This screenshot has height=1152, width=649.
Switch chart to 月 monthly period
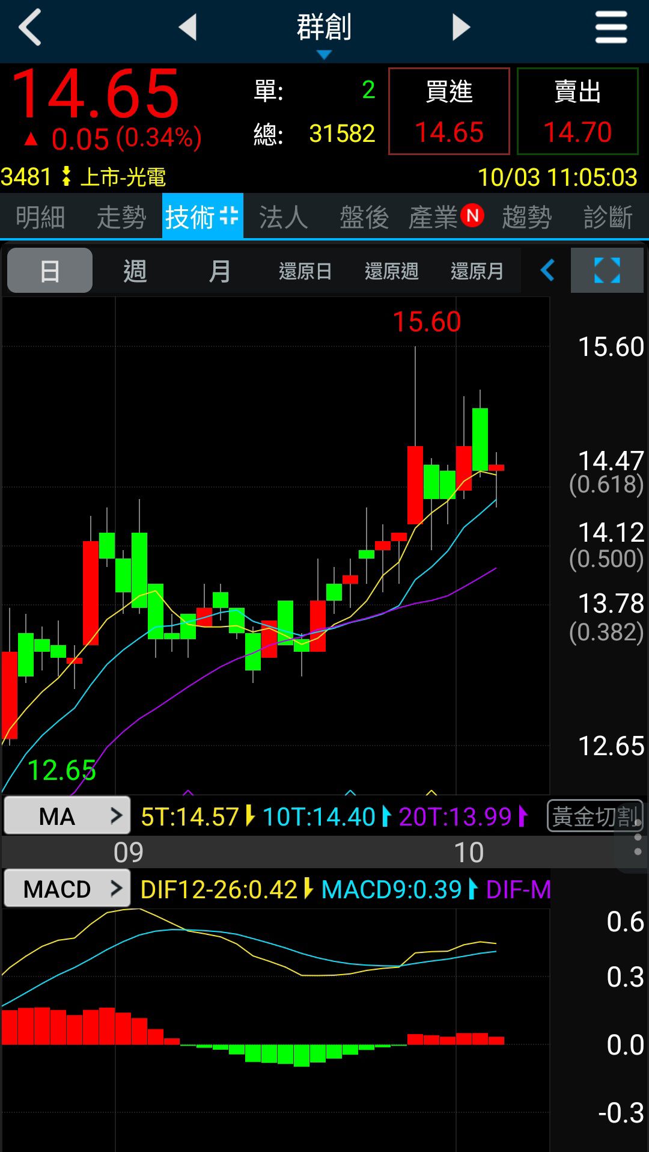[220, 271]
